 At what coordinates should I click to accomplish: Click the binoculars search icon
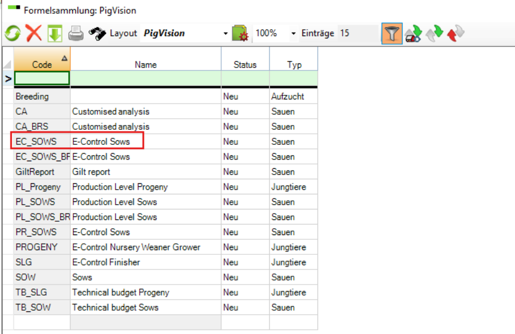coord(97,34)
